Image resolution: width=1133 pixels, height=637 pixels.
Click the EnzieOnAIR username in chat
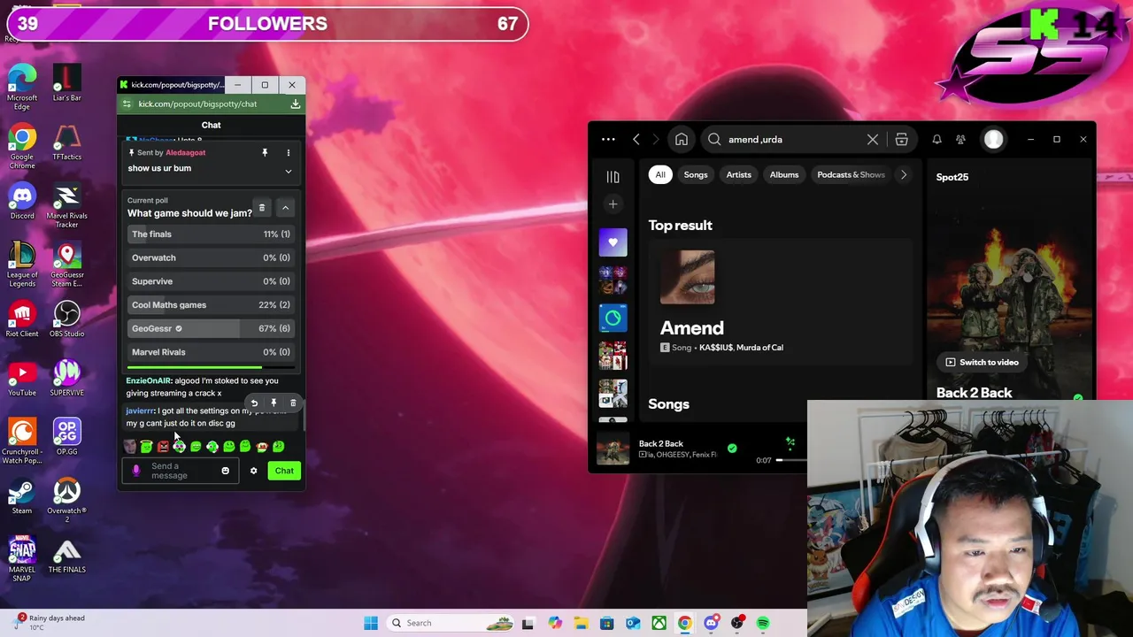149,380
